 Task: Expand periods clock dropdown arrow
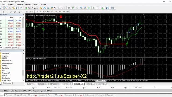(109, 8)
